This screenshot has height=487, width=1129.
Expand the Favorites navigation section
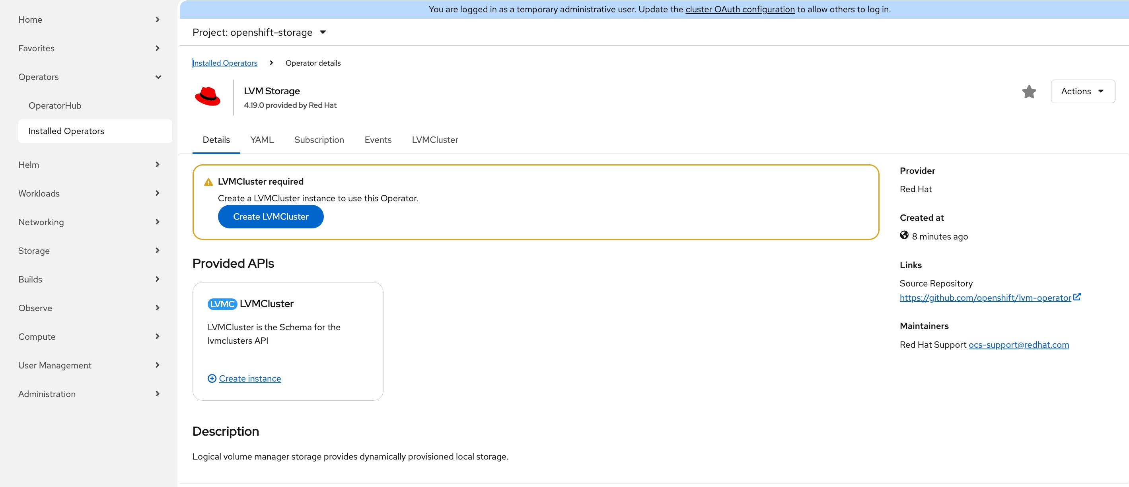point(89,48)
